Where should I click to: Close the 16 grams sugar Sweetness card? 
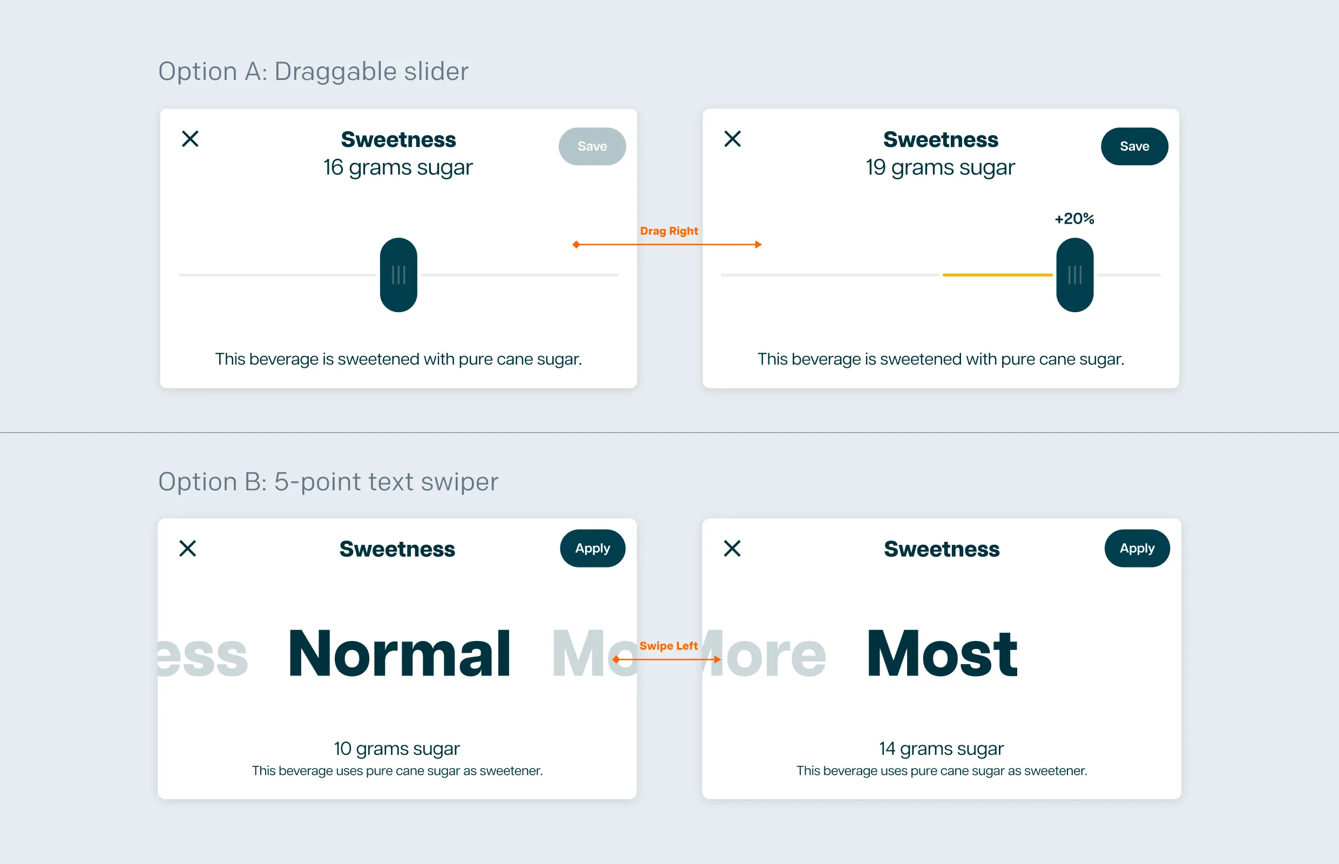click(190, 139)
